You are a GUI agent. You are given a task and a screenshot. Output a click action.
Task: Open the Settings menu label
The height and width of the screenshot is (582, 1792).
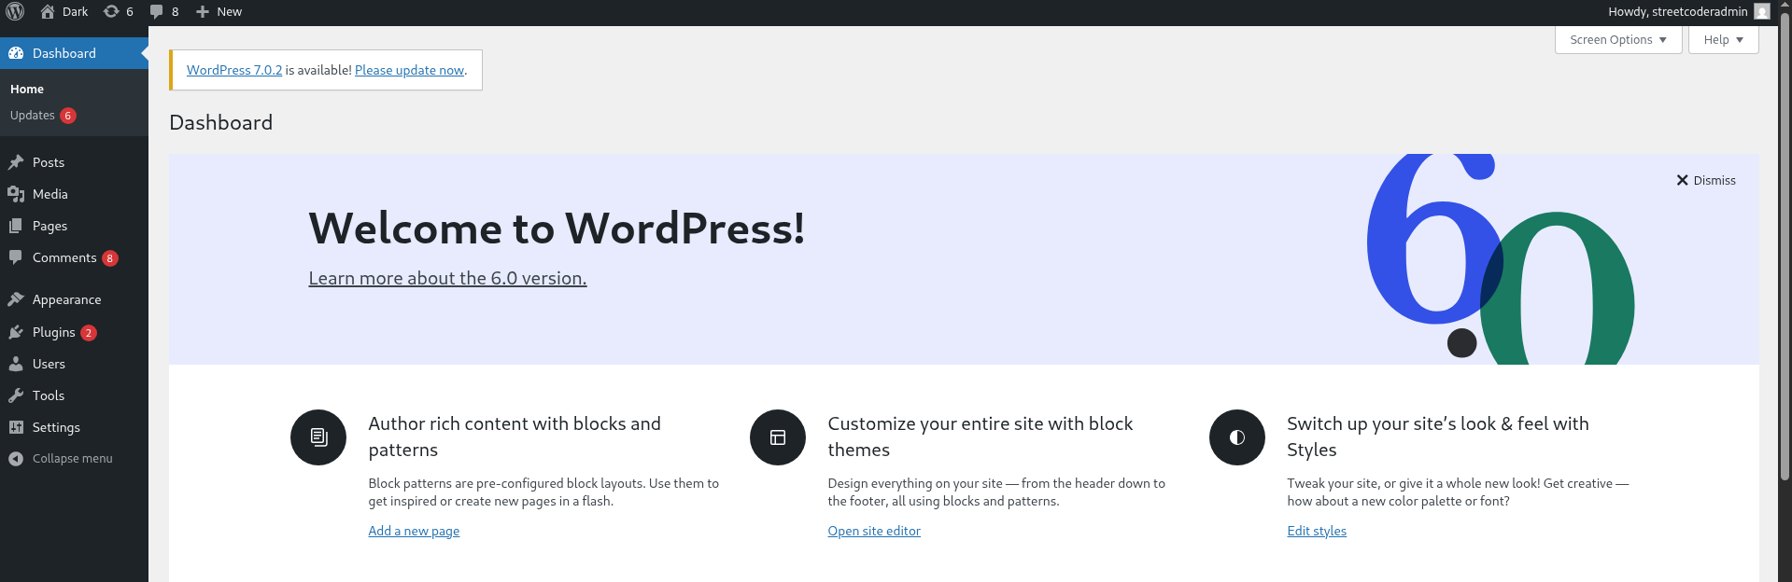(56, 427)
